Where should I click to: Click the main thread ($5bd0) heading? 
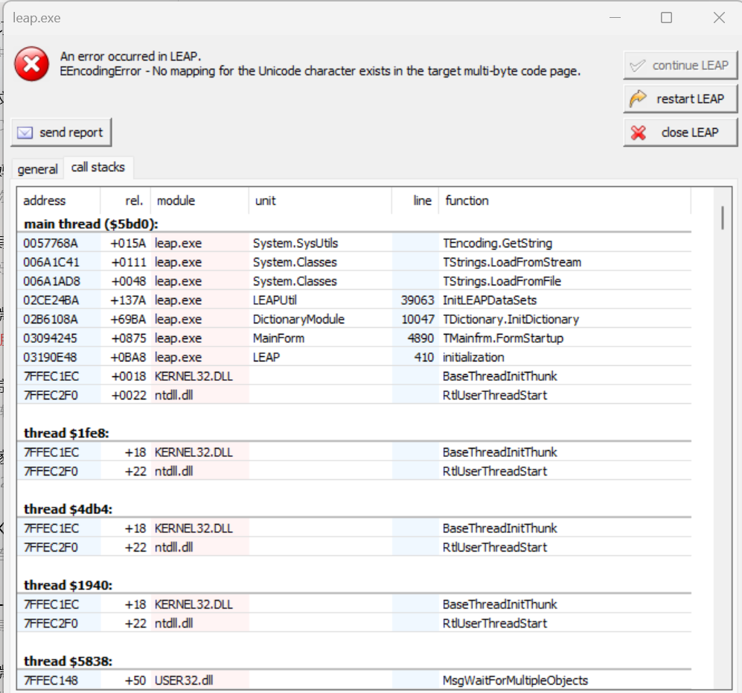tap(92, 224)
